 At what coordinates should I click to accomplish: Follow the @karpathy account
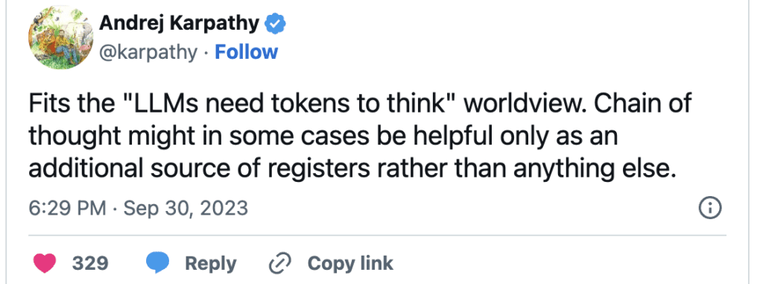(x=246, y=52)
